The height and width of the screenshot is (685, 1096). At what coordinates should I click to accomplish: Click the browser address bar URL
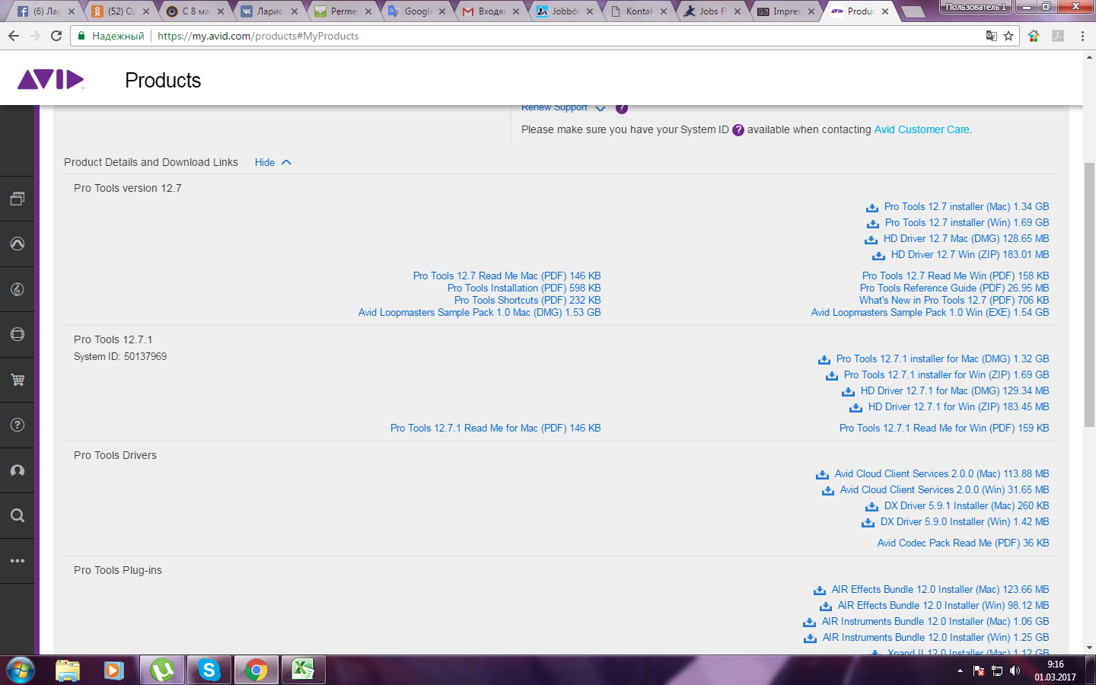(x=258, y=36)
